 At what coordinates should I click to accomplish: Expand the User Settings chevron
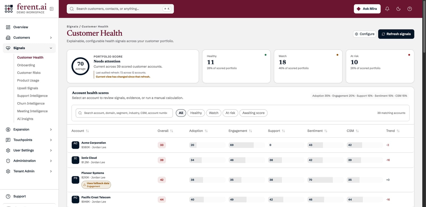51,150
